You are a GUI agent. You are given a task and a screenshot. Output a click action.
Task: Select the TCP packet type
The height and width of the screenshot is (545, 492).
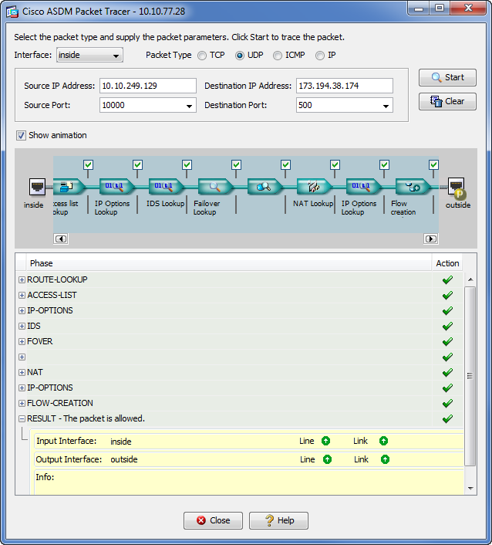point(202,56)
